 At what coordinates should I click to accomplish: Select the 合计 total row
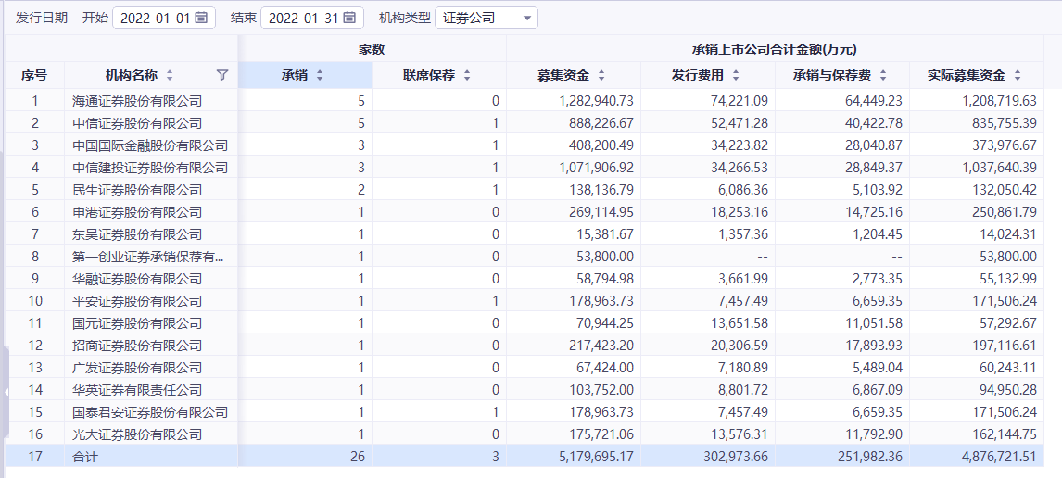[85, 456]
